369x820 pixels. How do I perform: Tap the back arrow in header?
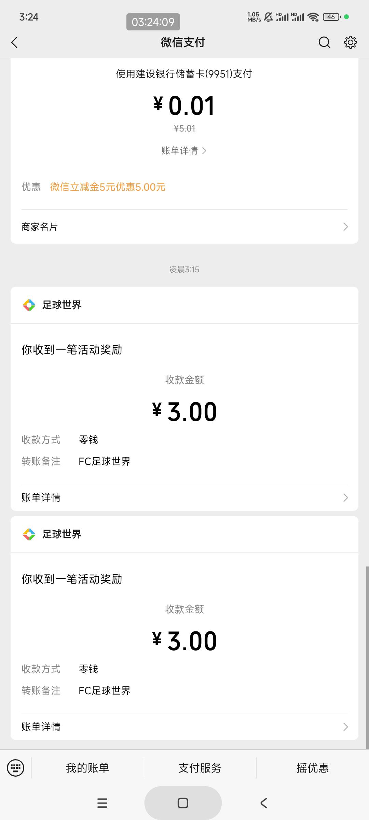coord(14,42)
